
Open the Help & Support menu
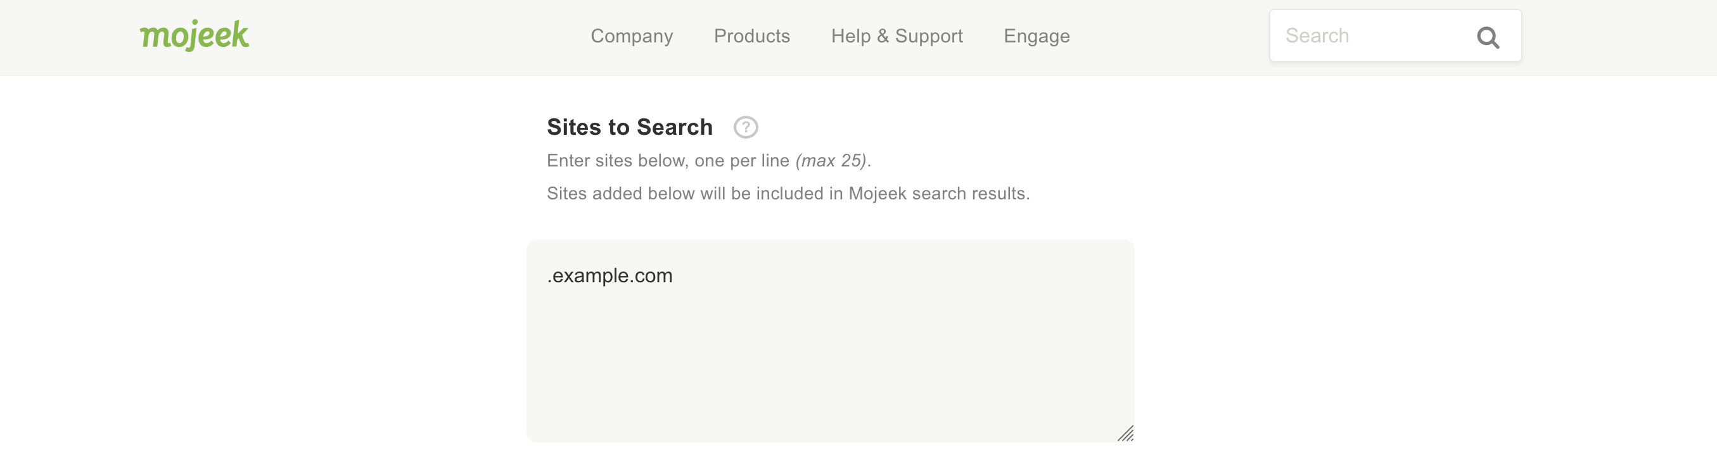[897, 36]
